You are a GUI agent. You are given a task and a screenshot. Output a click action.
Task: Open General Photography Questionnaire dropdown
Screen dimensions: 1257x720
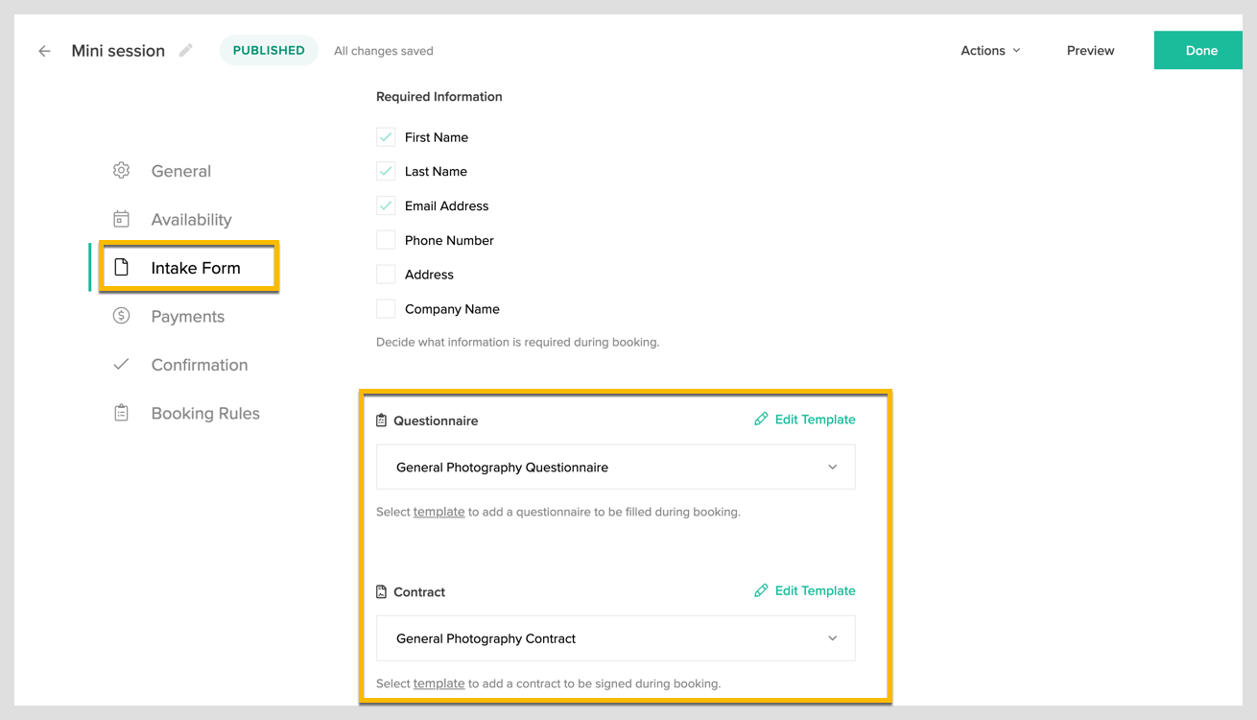click(x=615, y=468)
